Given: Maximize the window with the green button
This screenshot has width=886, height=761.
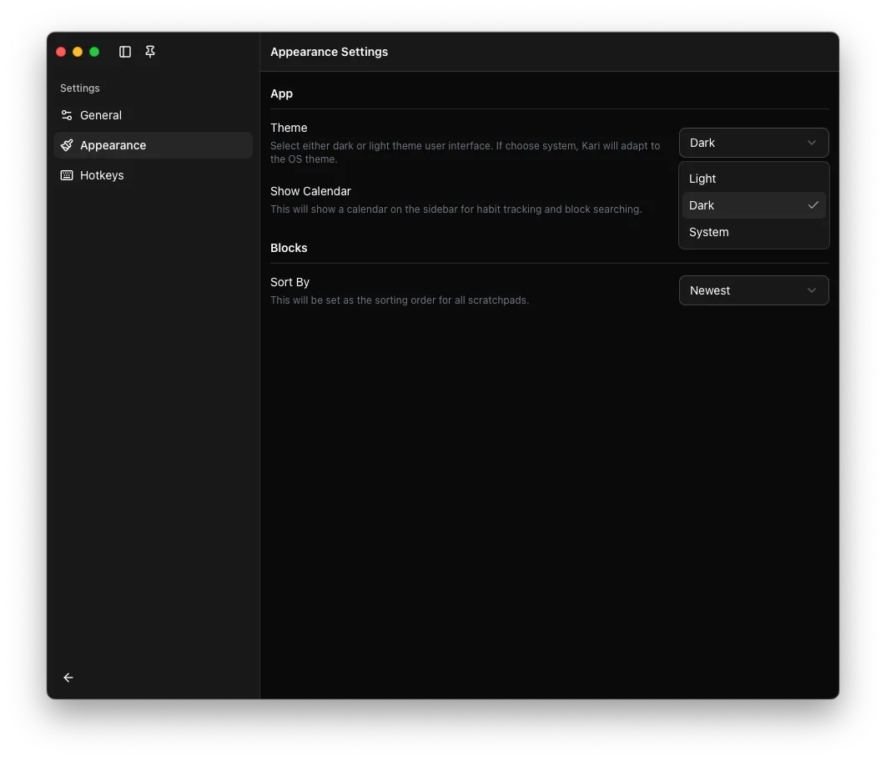Looking at the screenshot, I should [94, 52].
